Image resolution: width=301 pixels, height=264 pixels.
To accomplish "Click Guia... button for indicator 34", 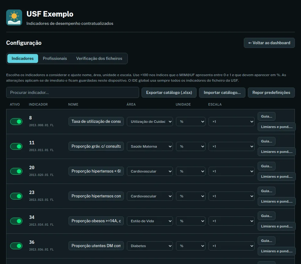I will click(267, 216).
